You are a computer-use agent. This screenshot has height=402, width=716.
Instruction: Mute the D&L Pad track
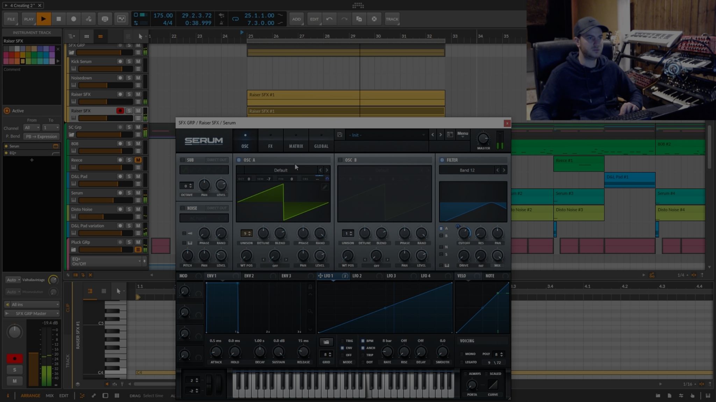coord(138,177)
